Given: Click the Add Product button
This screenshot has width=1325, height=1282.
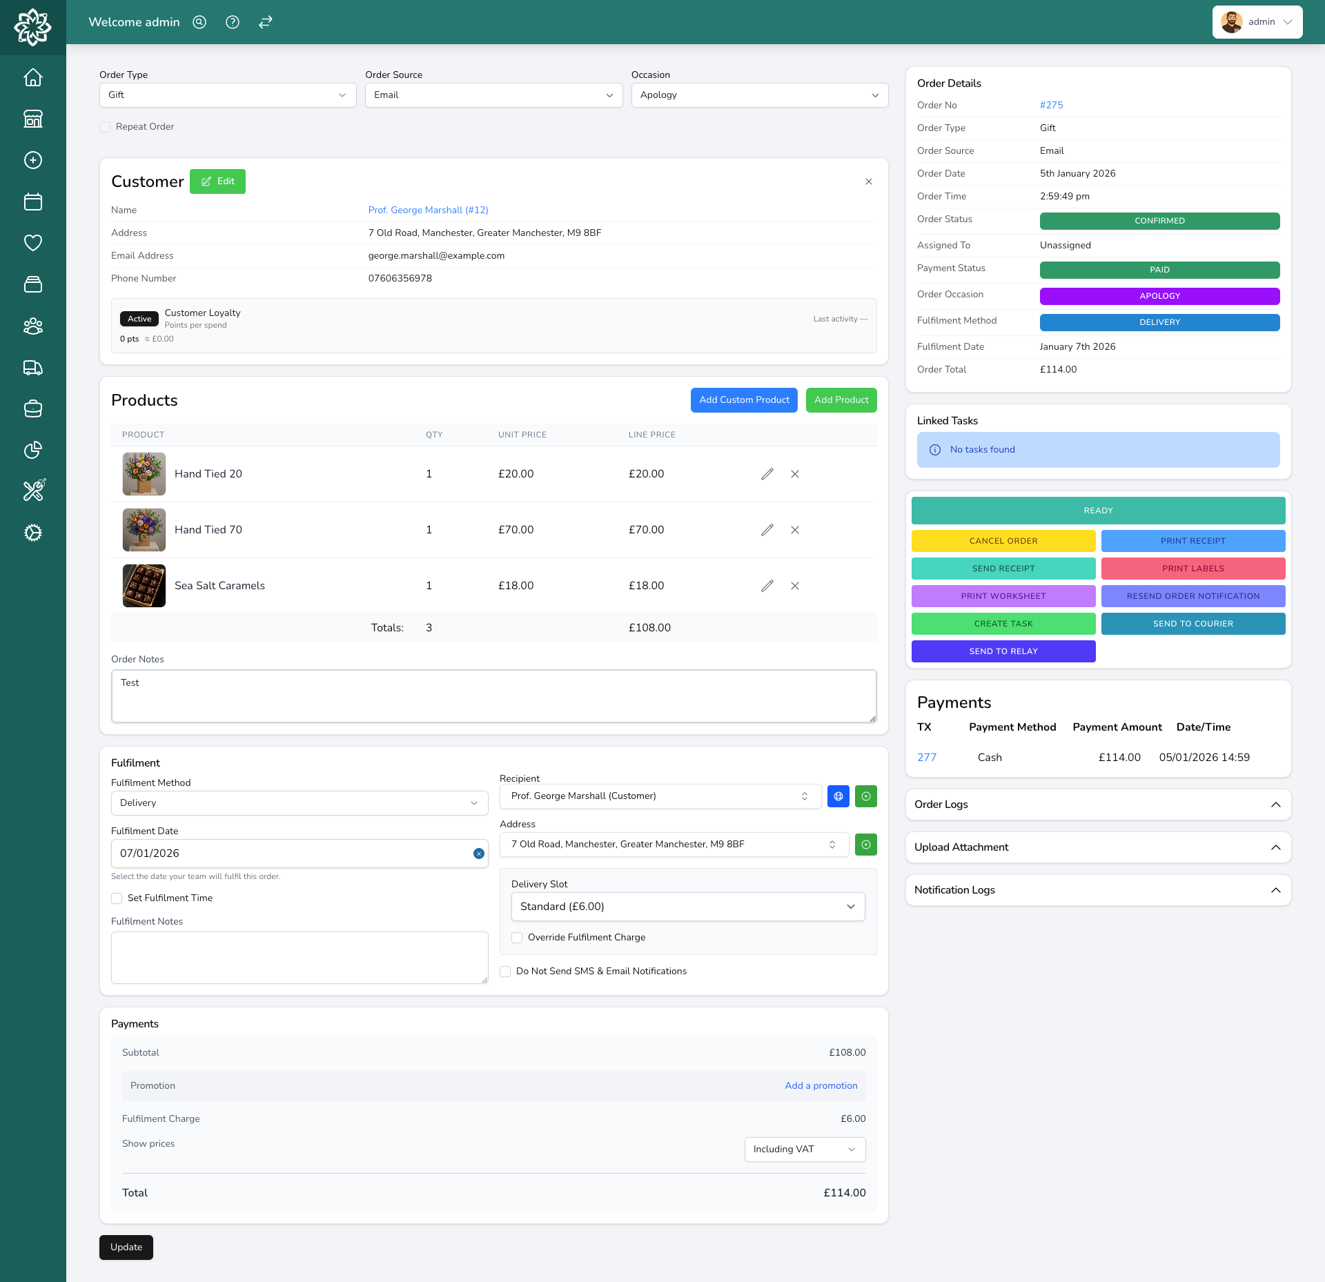Looking at the screenshot, I should (841, 400).
